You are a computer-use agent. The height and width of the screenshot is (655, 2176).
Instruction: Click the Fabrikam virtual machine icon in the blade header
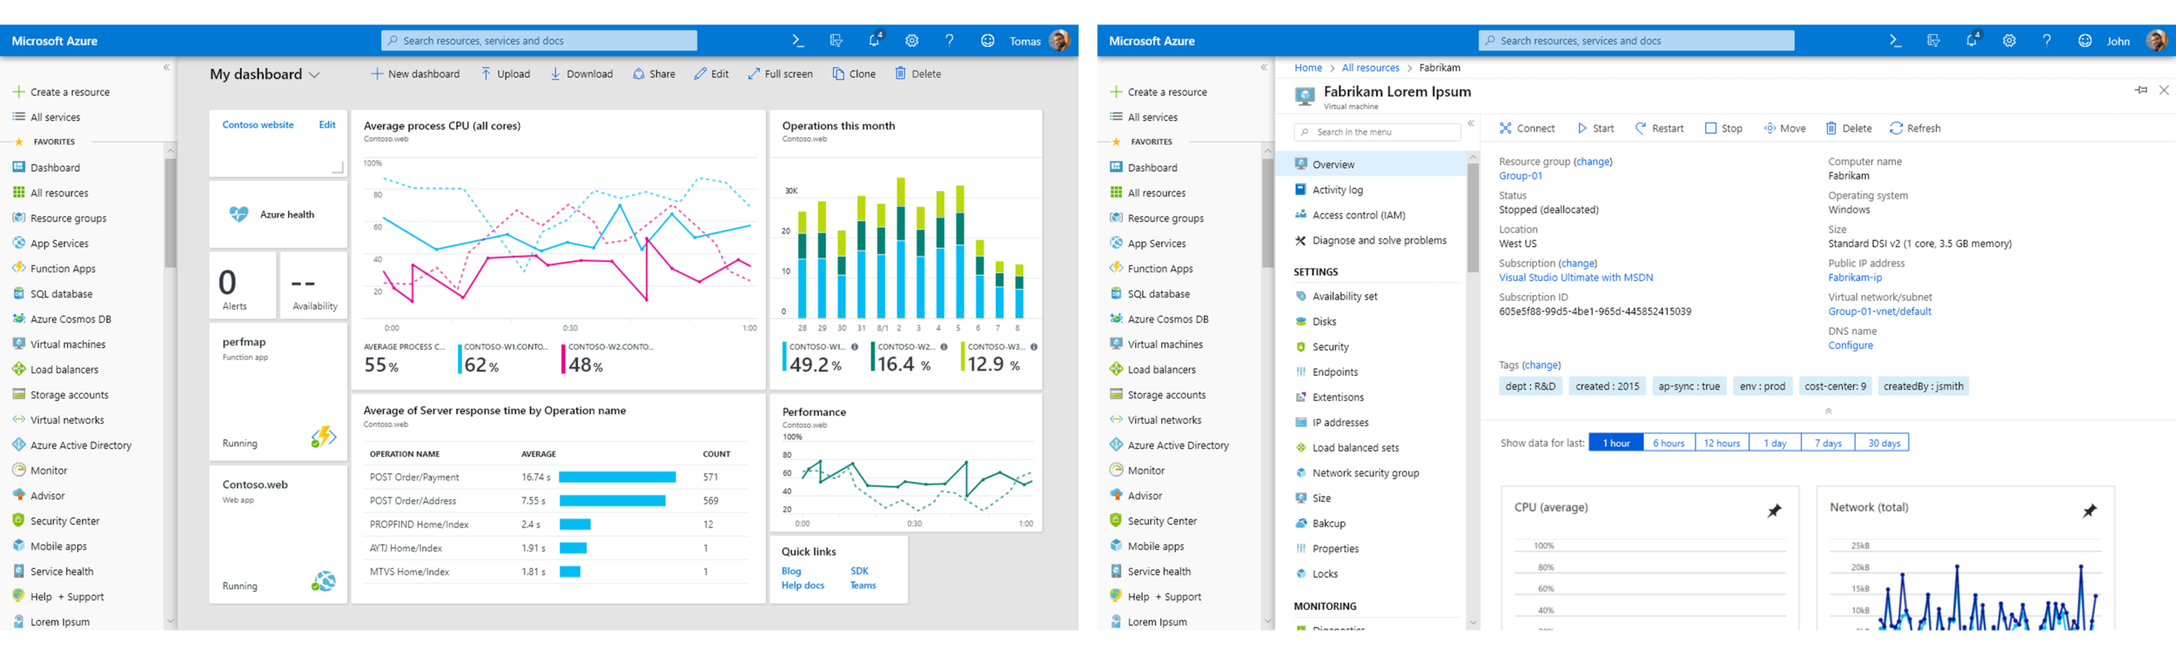[1304, 97]
